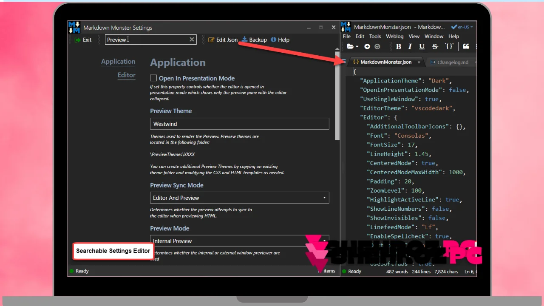Click the "Font": "Consolas" line

[x=399, y=136]
